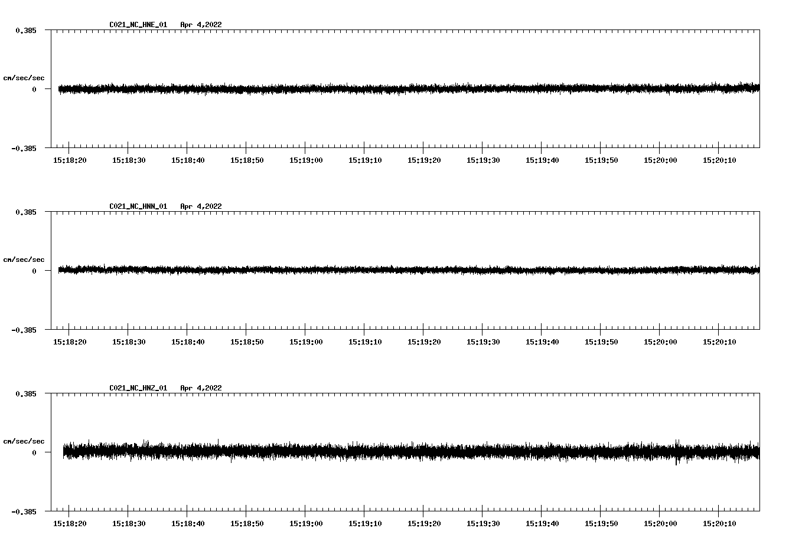The height and width of the screenshot is (545, 802).
Task: Click the 15:18:30 time under HNZ plot
Action: pyautogui.click(x=129, y=524)
